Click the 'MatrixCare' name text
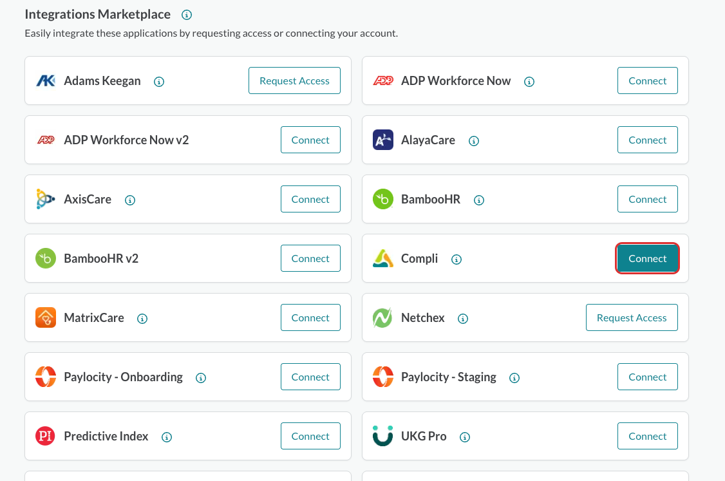The height and width of the screenshot is (481, 725). pos(94,317)
